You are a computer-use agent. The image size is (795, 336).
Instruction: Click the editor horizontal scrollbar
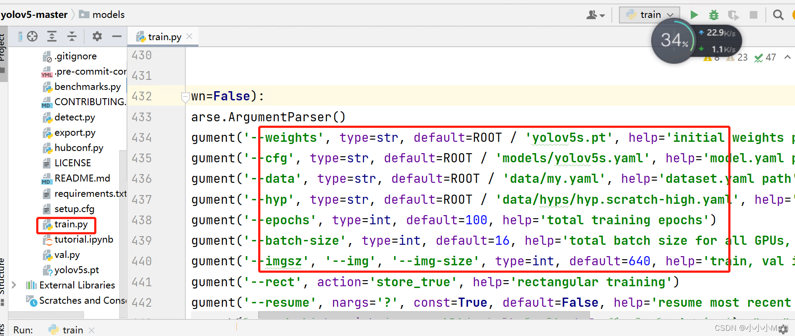(423, 315)
